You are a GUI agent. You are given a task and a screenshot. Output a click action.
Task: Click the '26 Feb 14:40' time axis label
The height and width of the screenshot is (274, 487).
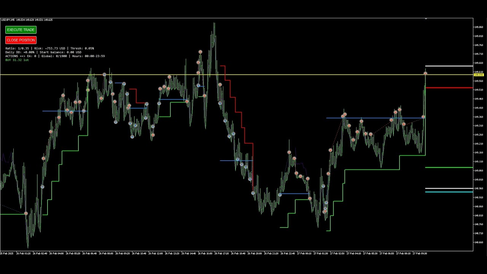point(189,253)
